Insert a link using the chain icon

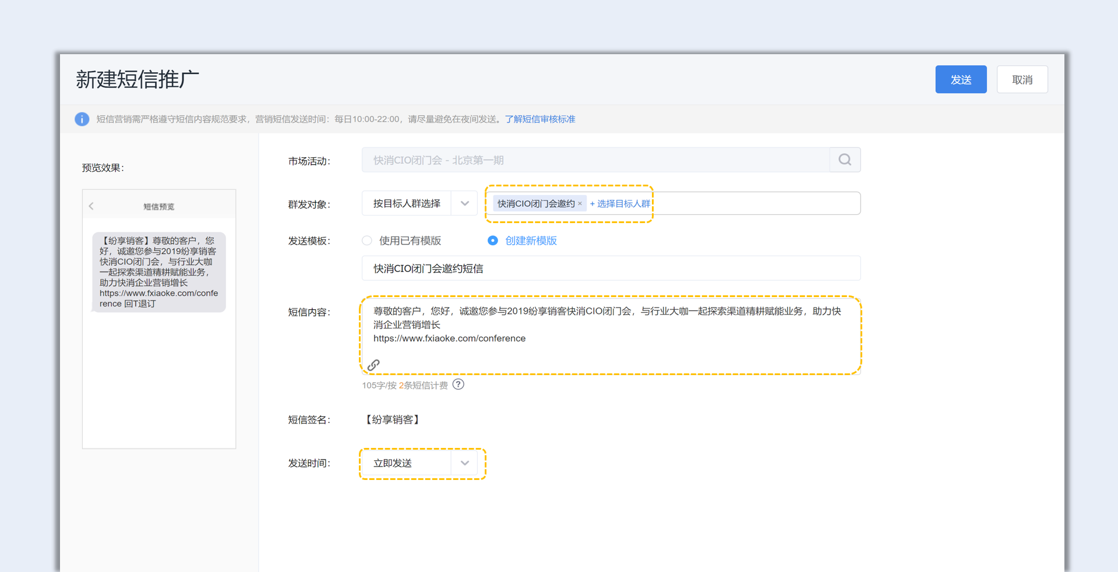(x=373, y=365)
